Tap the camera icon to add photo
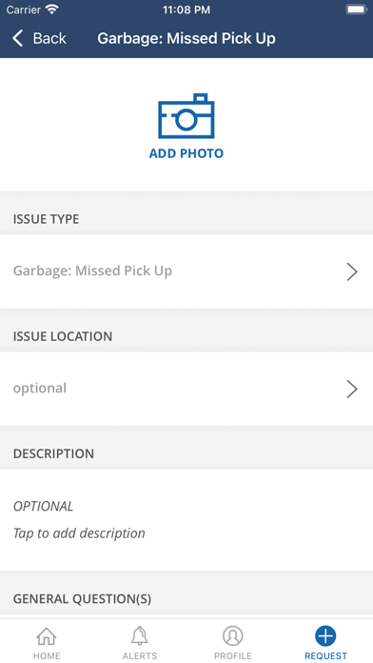This screenshot has width=373, height=663. pyautogui.click(x=186, y=116)
